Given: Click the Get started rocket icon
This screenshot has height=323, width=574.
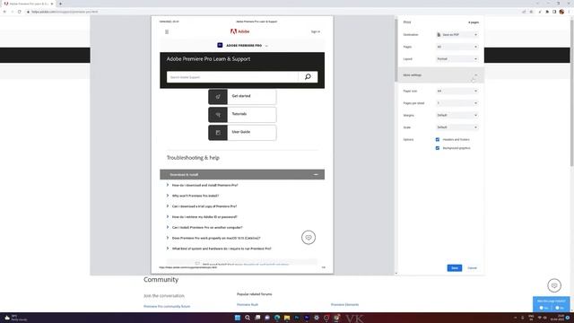Looking at the screenshot, I should 218,97.
